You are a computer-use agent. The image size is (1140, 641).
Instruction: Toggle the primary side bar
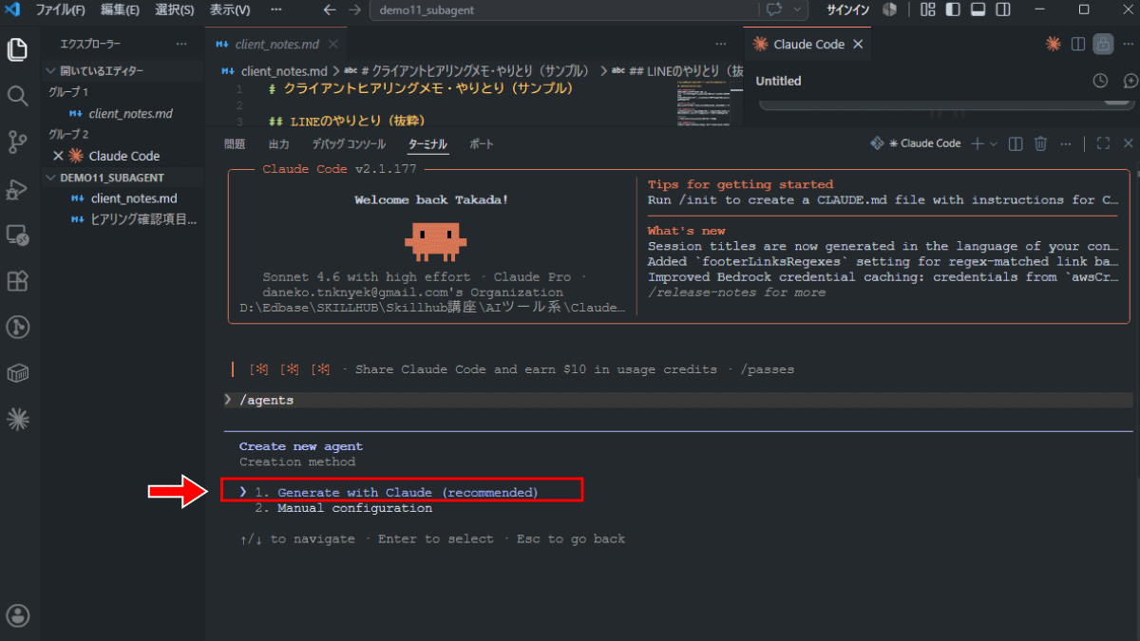pyautogui.click(x=953, y=9)
